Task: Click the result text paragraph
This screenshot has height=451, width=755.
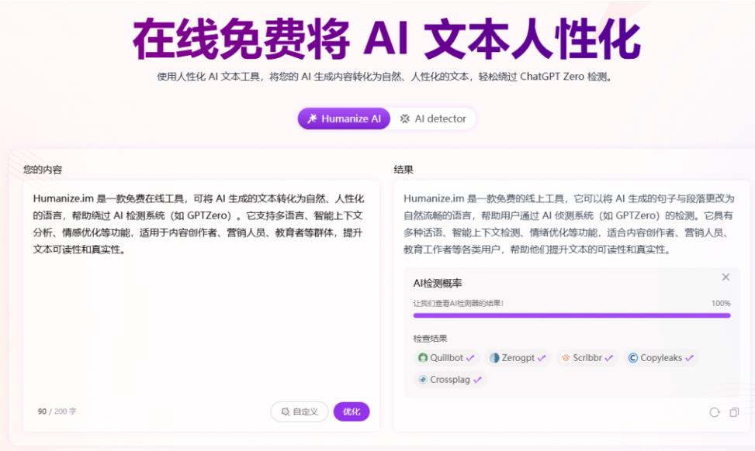Action: pyautogui.click(x=569, y=224)
